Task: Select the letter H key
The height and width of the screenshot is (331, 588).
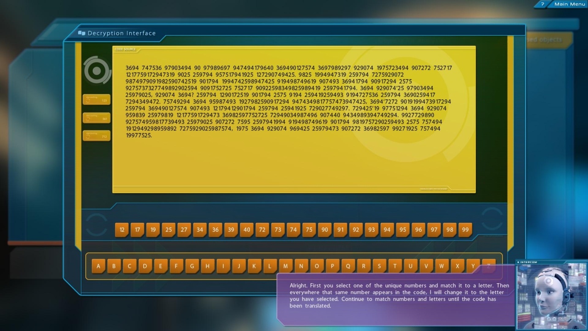Action: click(208, 266)
